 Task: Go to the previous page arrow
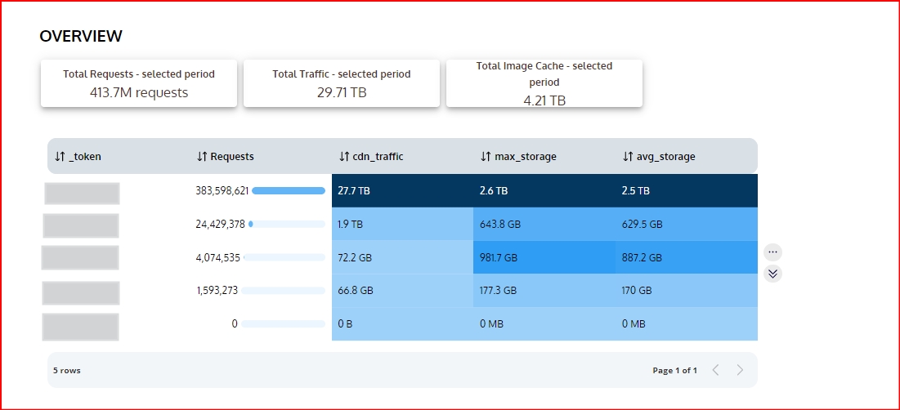click(x=716, y=370)
